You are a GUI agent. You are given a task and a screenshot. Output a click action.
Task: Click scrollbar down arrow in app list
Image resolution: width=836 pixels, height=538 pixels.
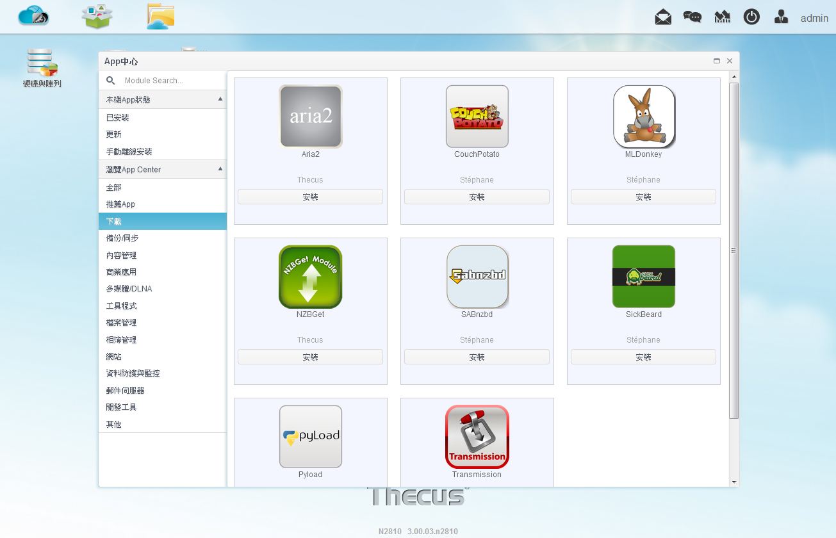734,482
